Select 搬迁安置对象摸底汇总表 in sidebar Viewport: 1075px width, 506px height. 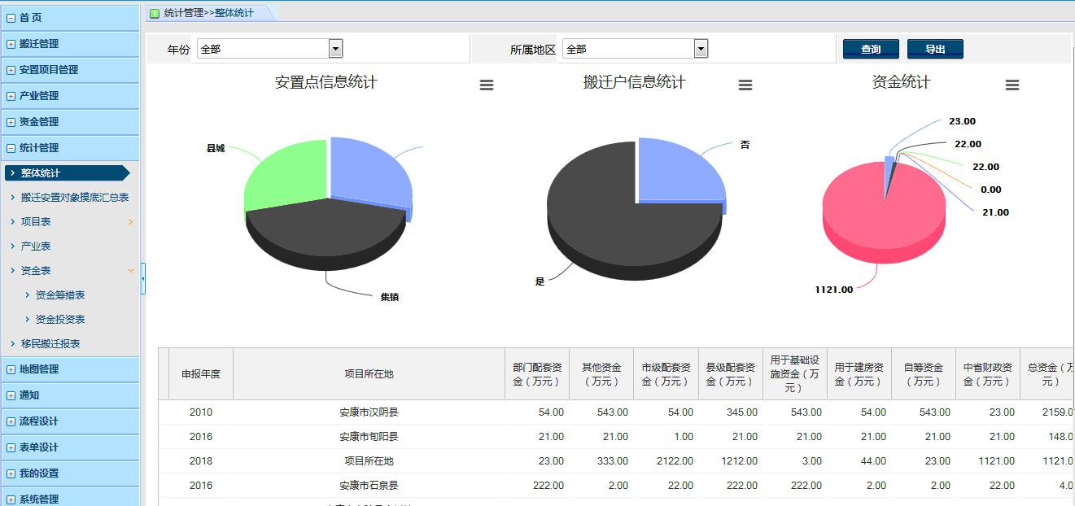coord(74,197)
